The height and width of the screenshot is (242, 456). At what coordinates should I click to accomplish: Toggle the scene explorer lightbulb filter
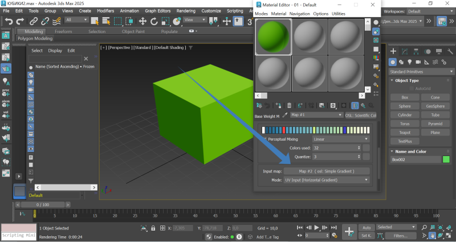tap(31, 83)
